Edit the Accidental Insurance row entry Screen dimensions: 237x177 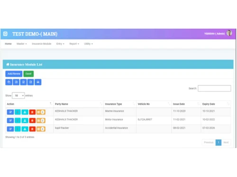point(10,129)
